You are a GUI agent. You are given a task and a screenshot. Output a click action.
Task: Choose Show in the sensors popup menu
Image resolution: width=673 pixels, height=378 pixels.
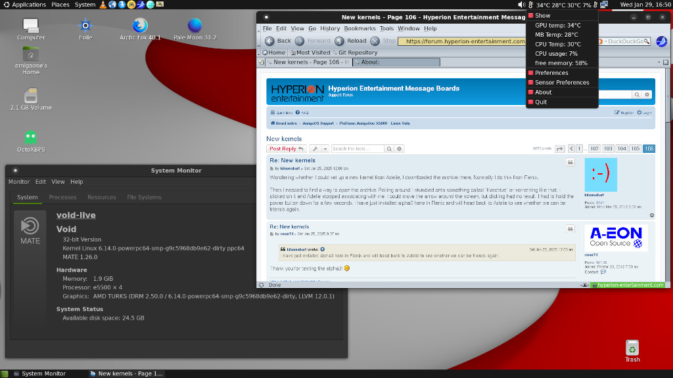[x=562, y=16]
